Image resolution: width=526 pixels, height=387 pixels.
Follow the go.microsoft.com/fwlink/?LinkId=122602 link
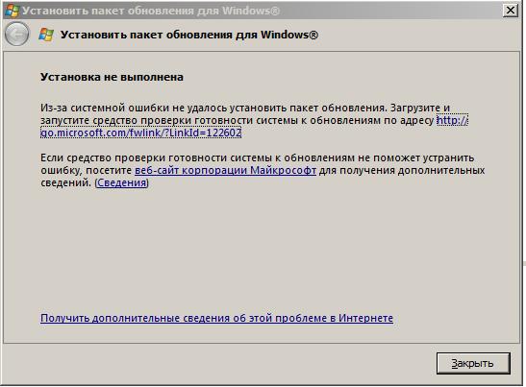141,133
